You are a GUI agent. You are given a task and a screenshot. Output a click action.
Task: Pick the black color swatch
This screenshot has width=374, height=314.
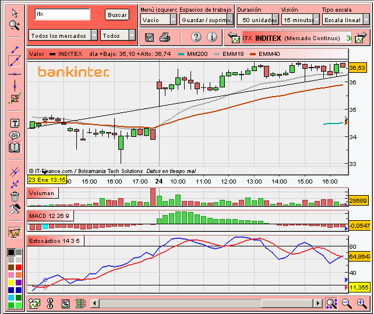coord(11,252)
